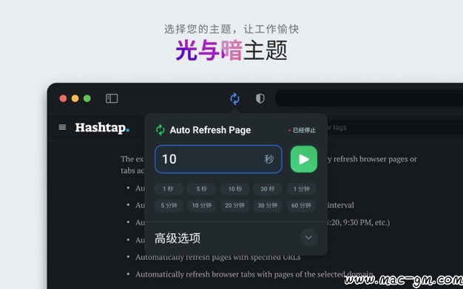Pick the 1 分钟 preset

pos(301,189)
